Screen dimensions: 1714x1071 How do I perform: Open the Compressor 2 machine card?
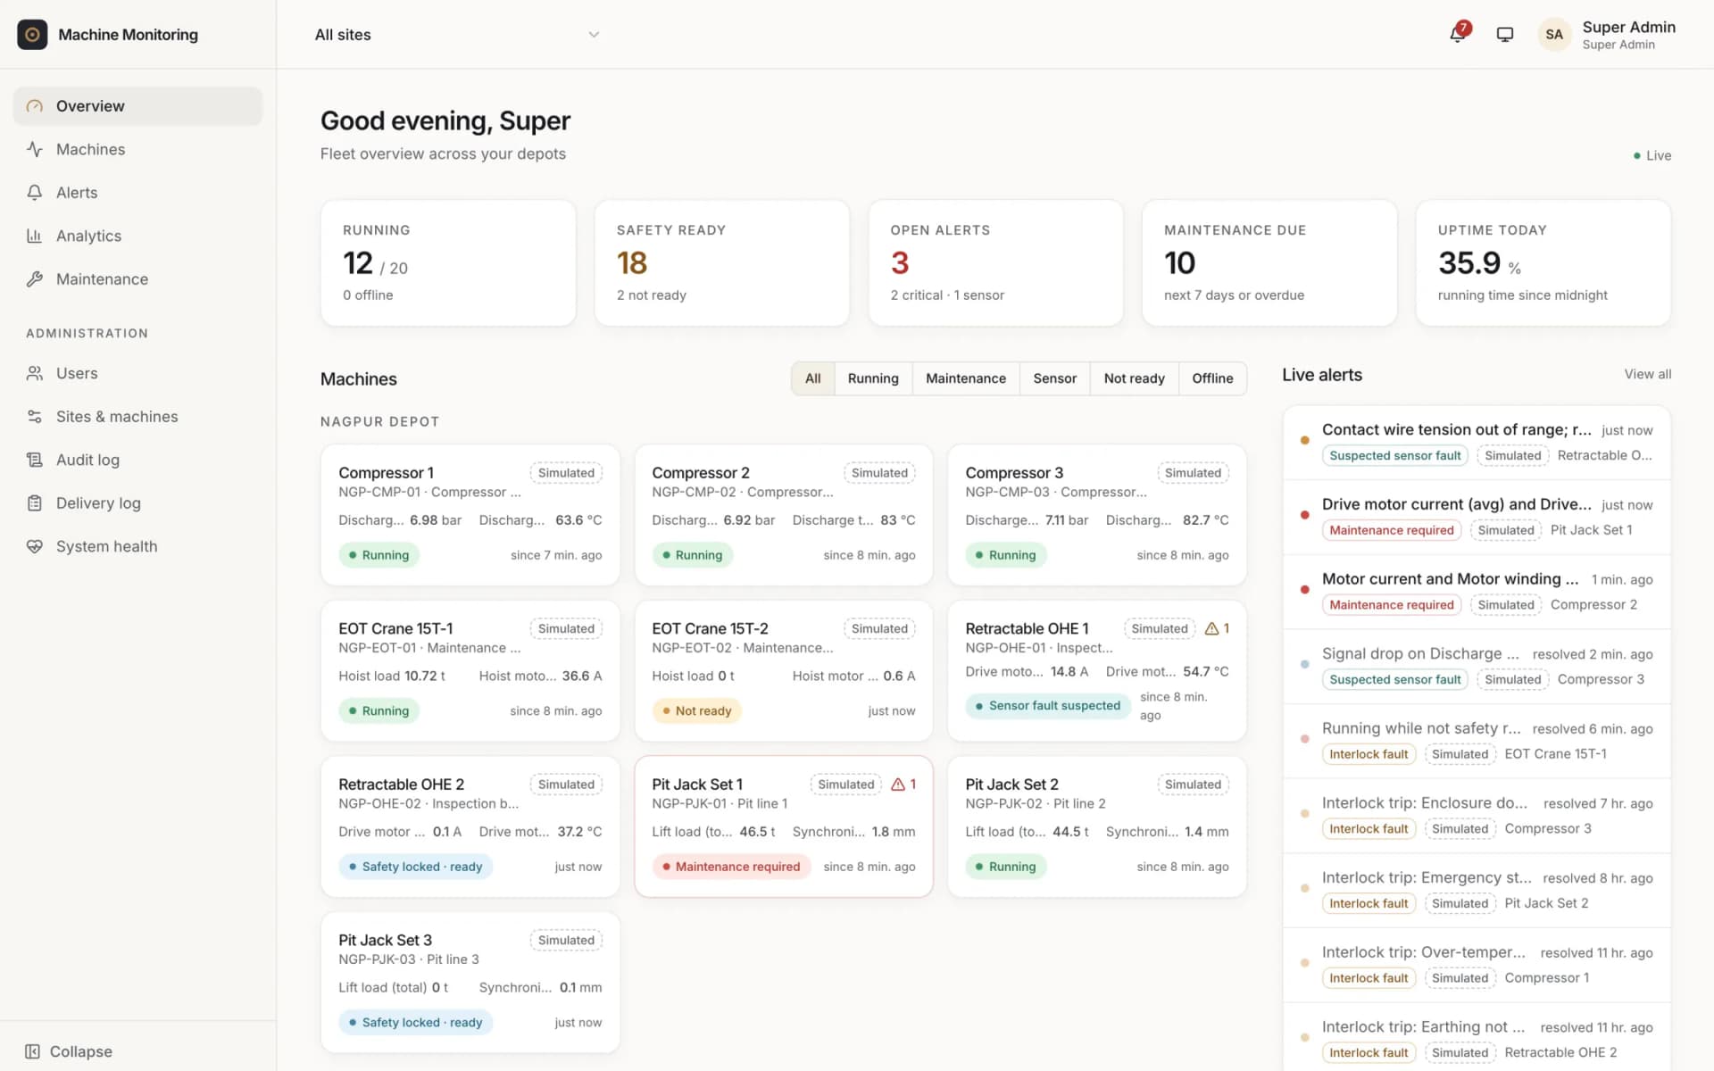pos(784,515)
